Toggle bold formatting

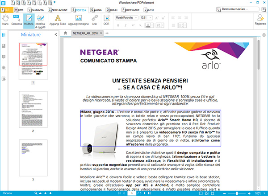click(x=118, y=25)
